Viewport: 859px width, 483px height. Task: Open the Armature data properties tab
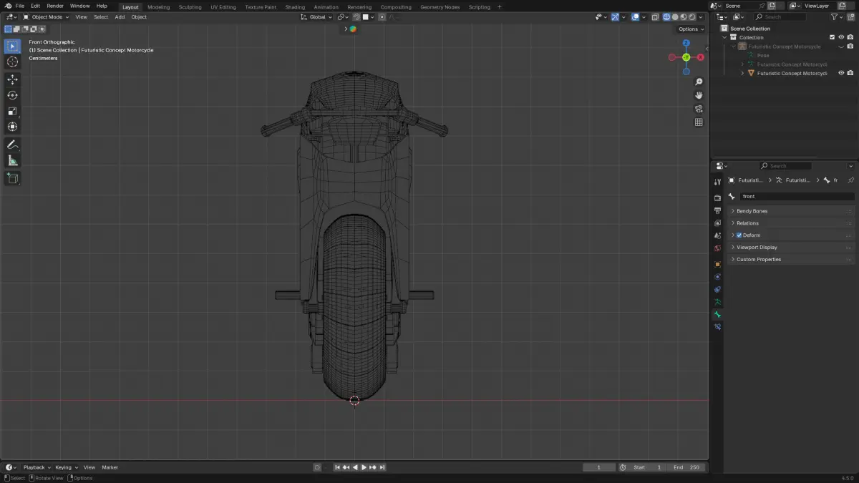(717, 302)
